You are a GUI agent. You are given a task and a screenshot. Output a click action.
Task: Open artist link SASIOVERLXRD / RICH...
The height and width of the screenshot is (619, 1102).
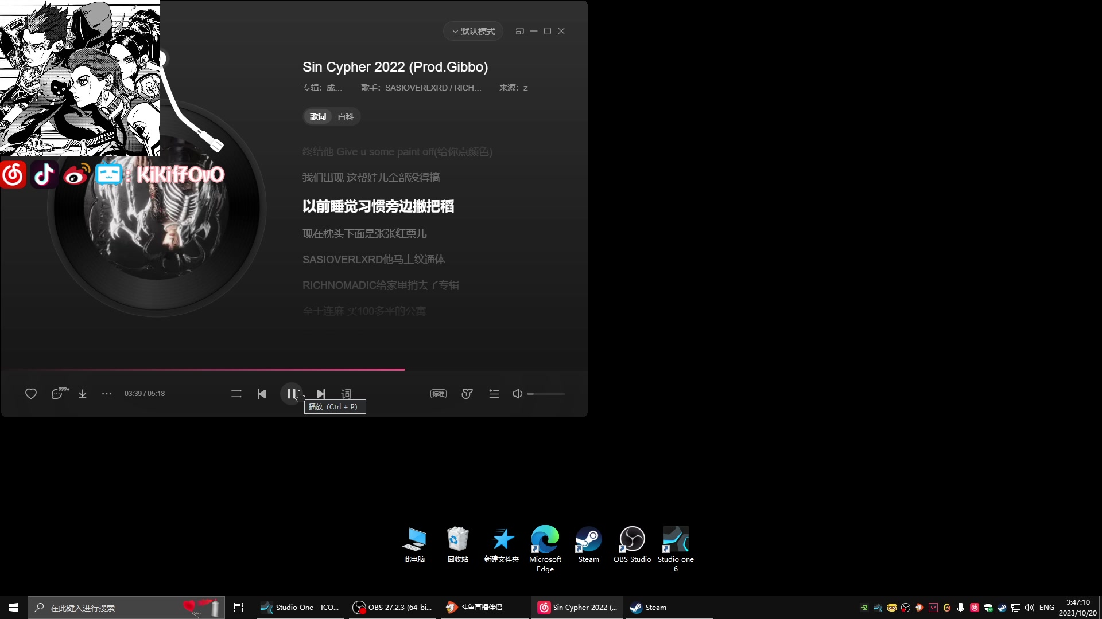433,88
